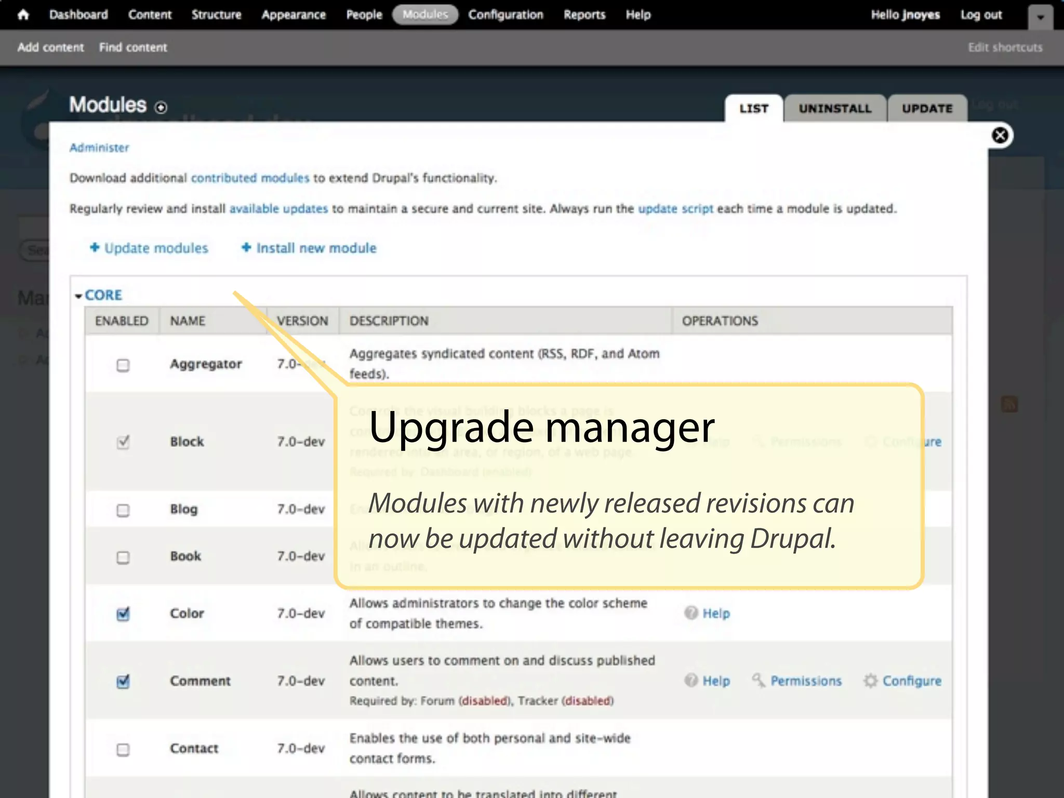Viewport: 1064px width, 798px height.
Task: Enable the Contact module checkbox
Action: click(x=123, y=750)
